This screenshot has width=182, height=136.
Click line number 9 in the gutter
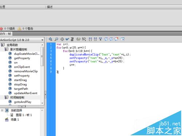51,72
